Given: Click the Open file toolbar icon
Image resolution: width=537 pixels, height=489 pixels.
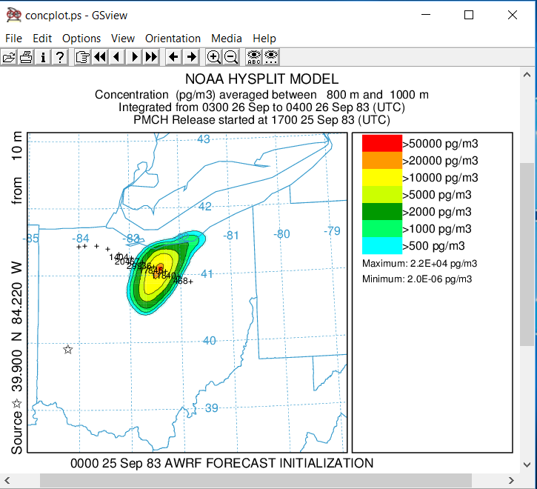Looking at the screenshot, I should pos(9,57).
